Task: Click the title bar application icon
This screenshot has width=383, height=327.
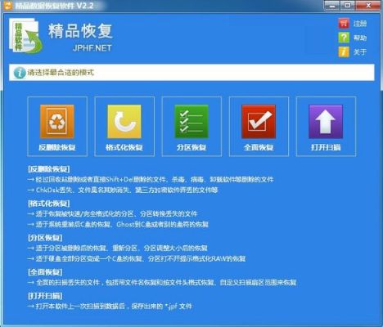Action: tap(8, 6)
